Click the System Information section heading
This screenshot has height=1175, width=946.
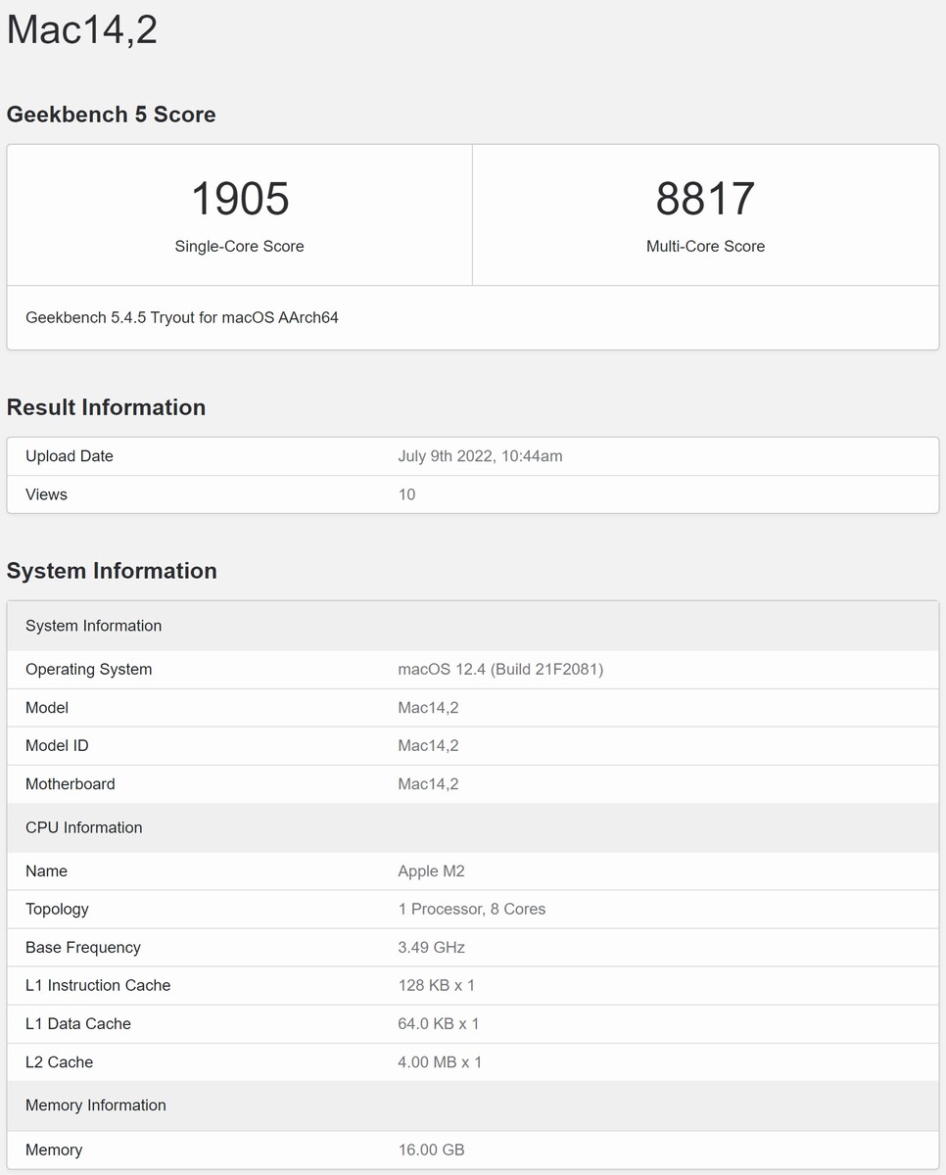112,571
